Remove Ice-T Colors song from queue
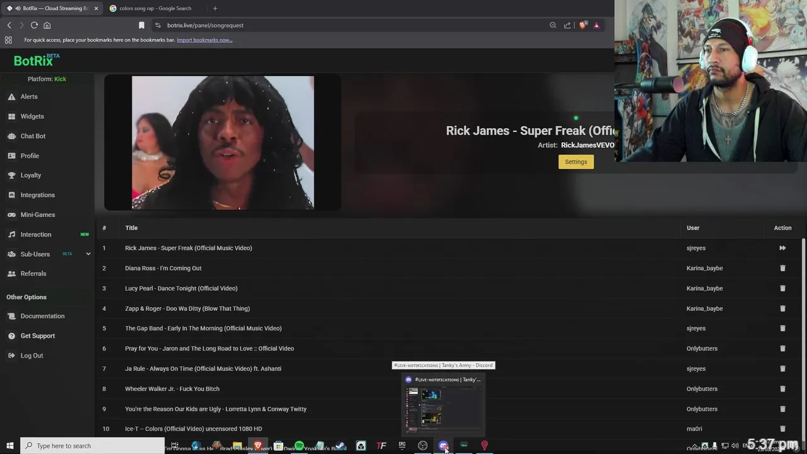The height and width of the screenshot is (454, 807). (782, 429)
